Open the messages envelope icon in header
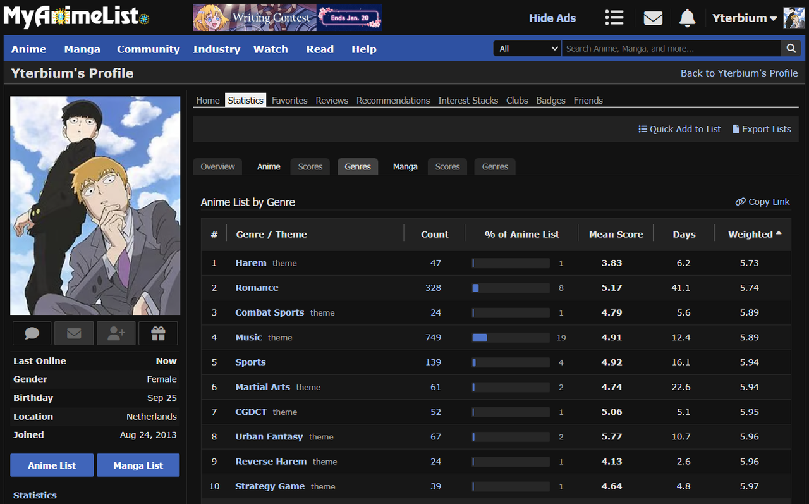Image resolution: width=809 pixels, height=504 pixels. [x=653, y=18]
